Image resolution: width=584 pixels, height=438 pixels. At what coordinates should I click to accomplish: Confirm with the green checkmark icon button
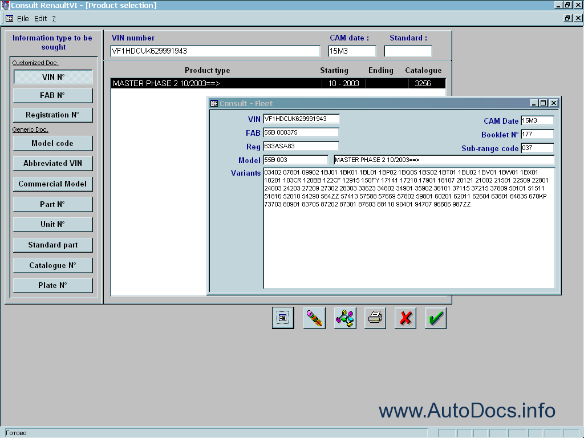435,318
